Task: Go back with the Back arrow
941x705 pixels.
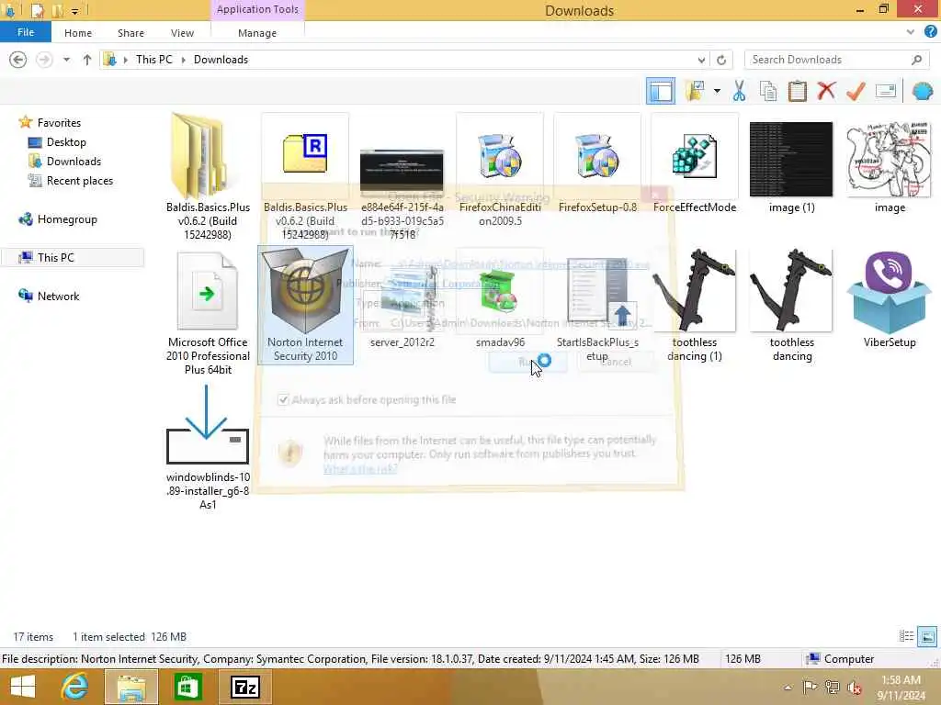Action: (18, 60)
